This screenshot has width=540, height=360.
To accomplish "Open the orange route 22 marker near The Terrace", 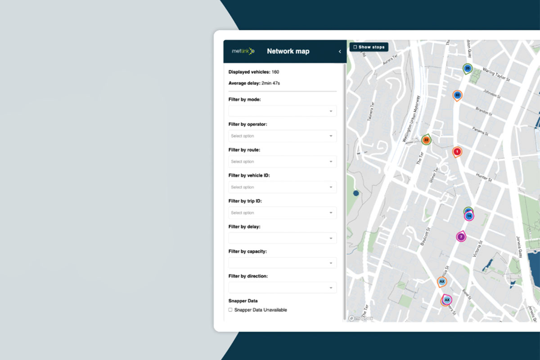I will [x=426, y=139].
